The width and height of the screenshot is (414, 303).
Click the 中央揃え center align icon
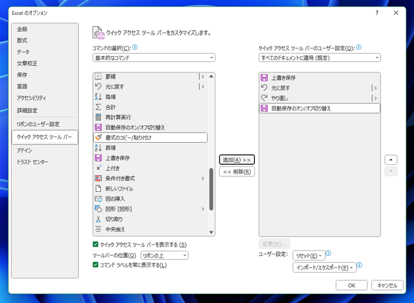click(98, 229)
